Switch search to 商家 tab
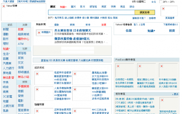Image resolution: width=182 pixels, height=114 pixels. coord(104,7)
